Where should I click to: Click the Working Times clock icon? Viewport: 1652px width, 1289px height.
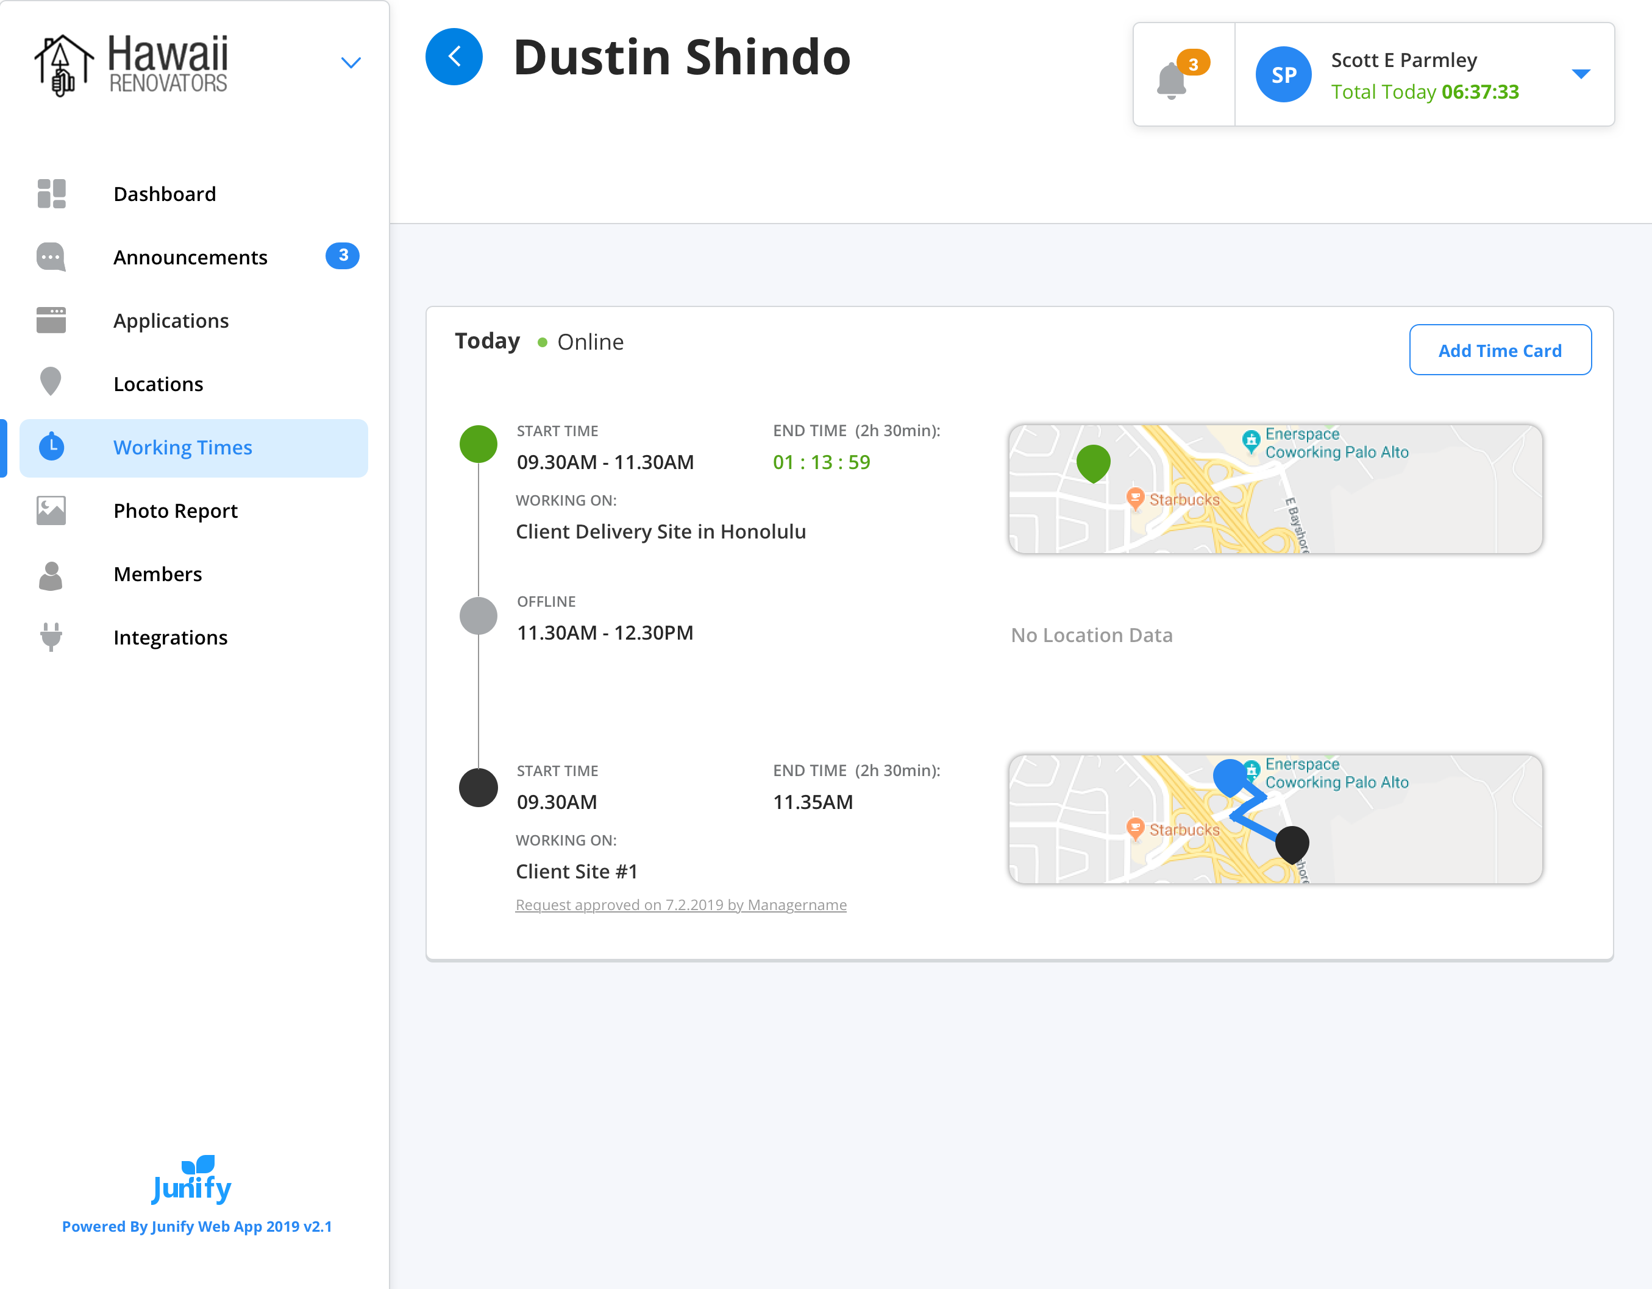point(51,447)
